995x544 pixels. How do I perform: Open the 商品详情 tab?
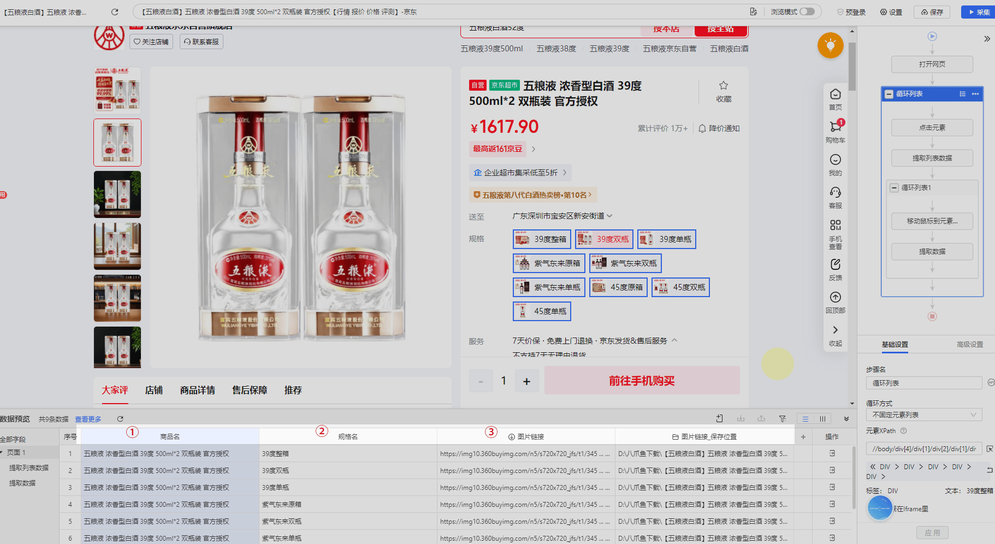pyautogui.click(x=197, y=390)
